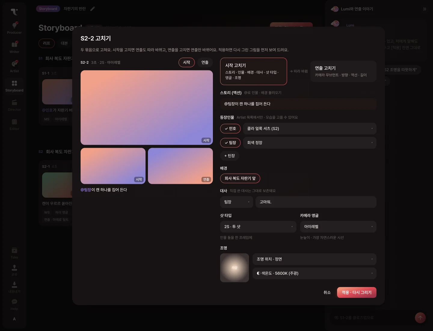433x331 pixels.
Task: Collapse the Lumi chat panel chevron
Action: tap(425, 9)
